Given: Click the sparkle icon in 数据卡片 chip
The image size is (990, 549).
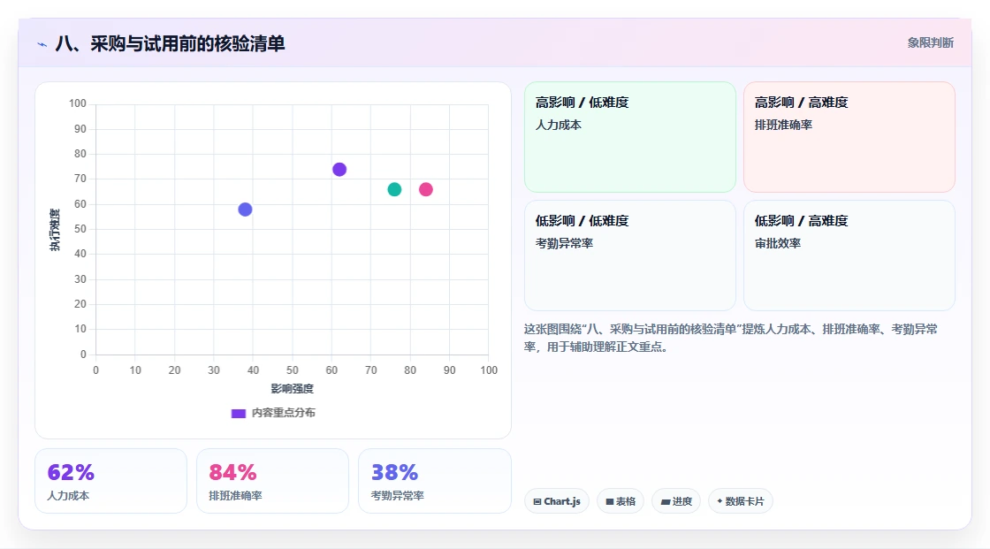Looking at the screenshot, I should point(720,501).
